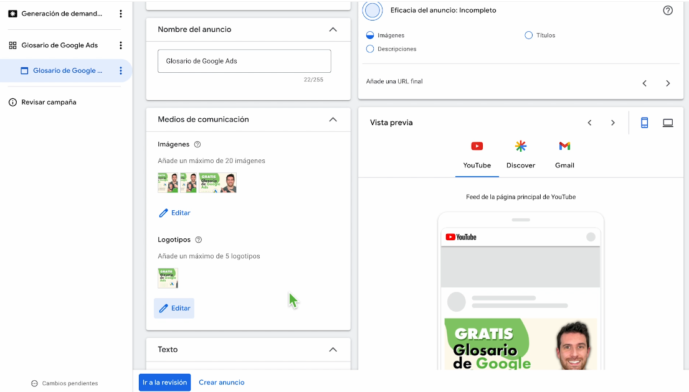
Task: Open Revisar campaña in sidebar
Action: coord(49,102)
